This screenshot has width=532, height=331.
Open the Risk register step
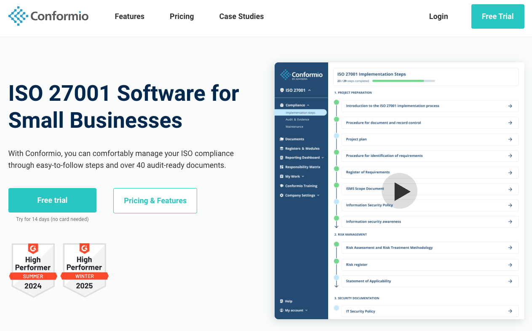430,265
